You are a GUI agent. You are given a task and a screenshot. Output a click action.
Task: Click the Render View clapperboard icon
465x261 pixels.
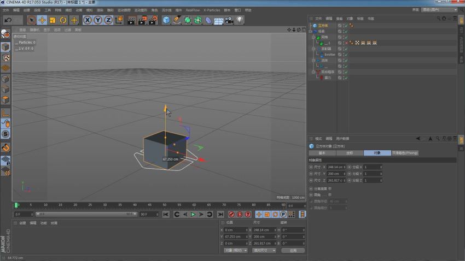tap(131, 20)
